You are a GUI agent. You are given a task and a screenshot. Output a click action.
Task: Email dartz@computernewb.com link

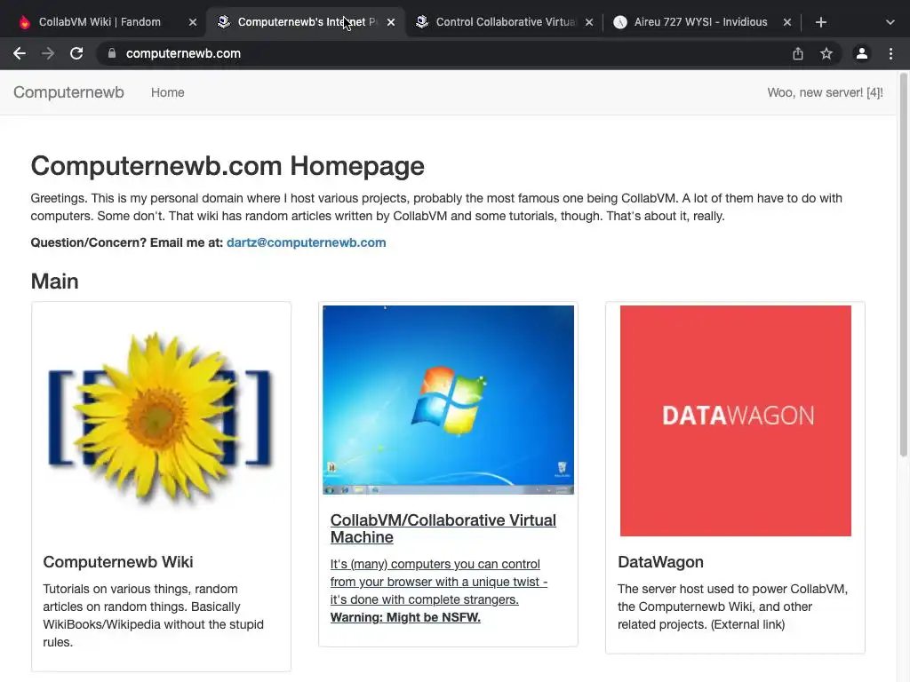[x=306, y=242]
